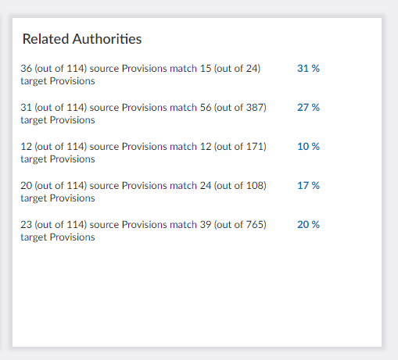The width and height of the screenshot is (398, 360).
Task: Click the 20 % match link
Action: click(308, 225)
